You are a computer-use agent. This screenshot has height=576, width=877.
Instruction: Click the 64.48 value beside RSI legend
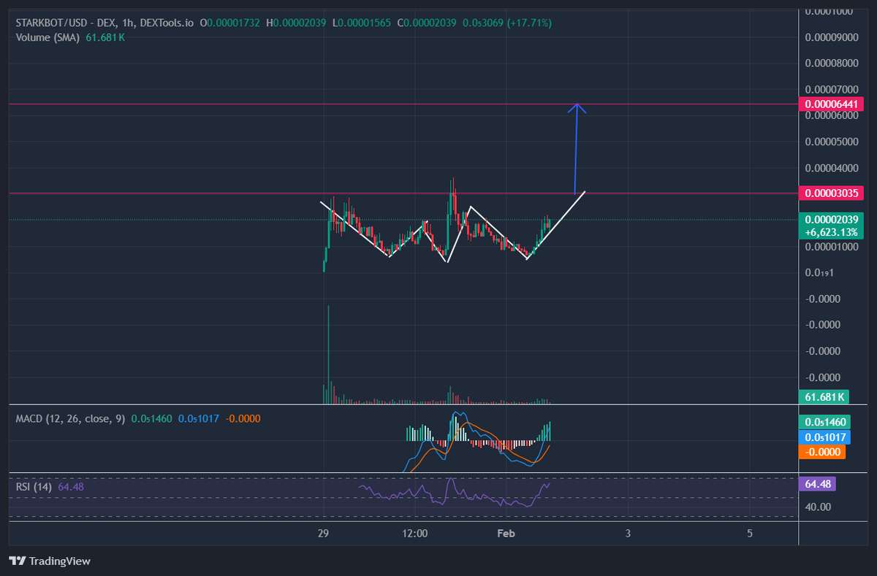coord(70,486)
